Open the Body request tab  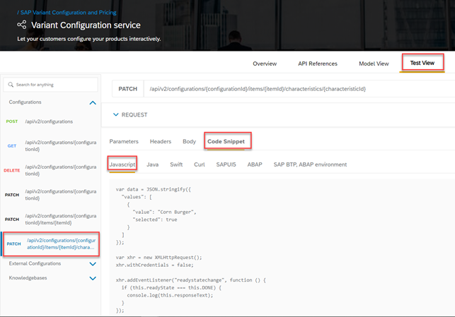[x=189, y=142]
